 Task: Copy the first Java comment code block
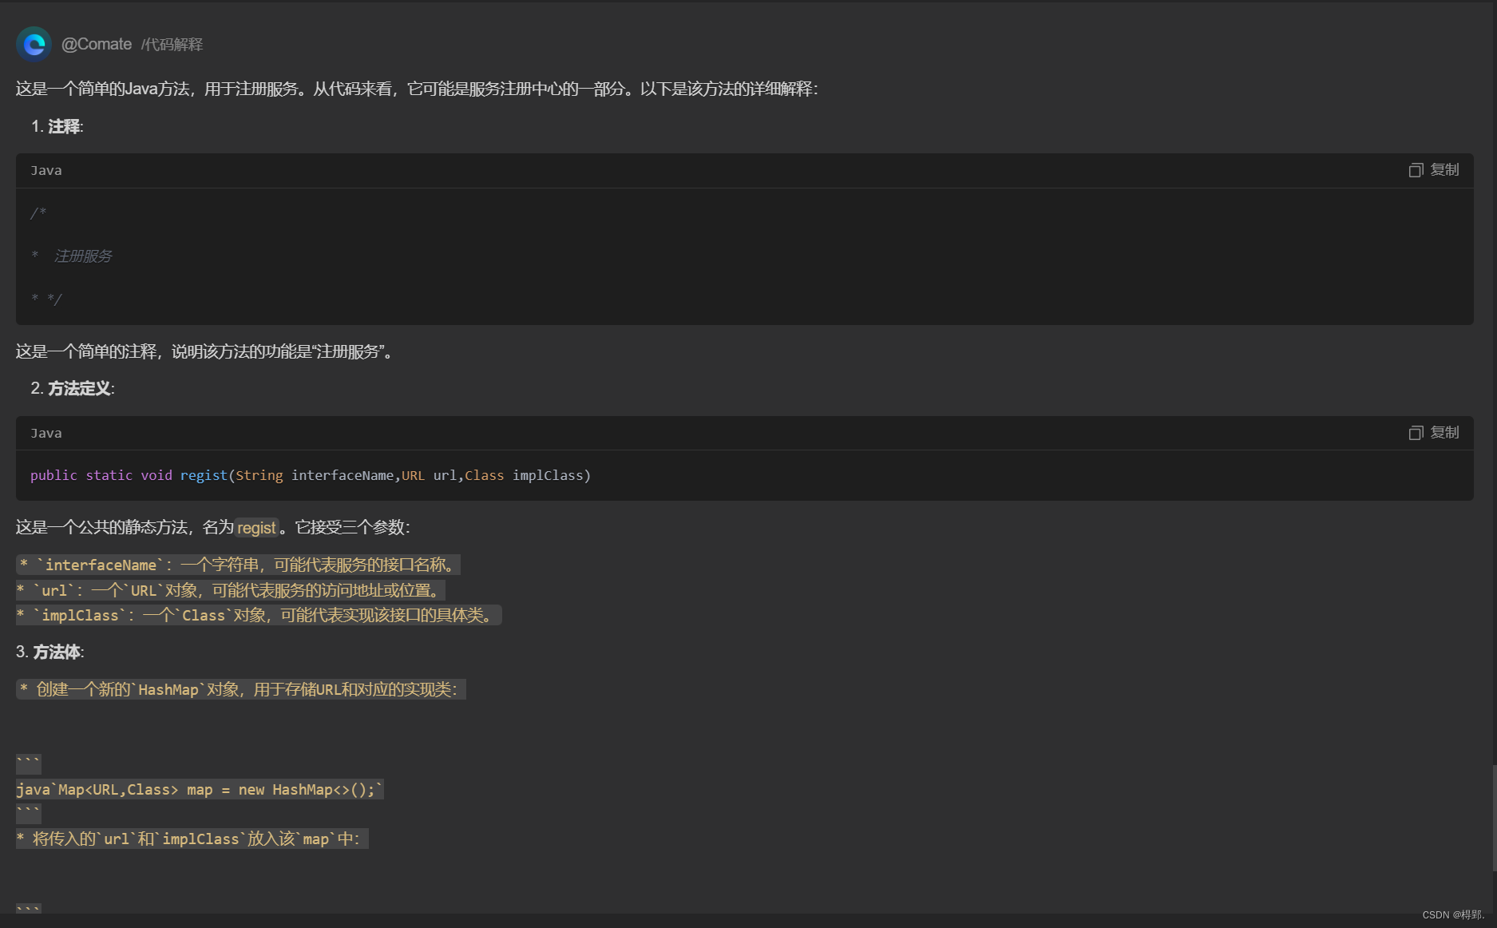[1434, 170]
